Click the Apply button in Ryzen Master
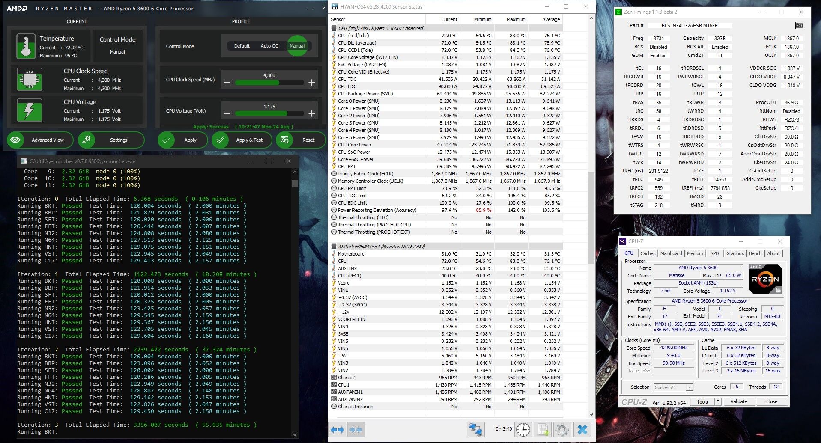Viewport: 821px width, 443px height. pyautogui.click(x=182, y=140)
